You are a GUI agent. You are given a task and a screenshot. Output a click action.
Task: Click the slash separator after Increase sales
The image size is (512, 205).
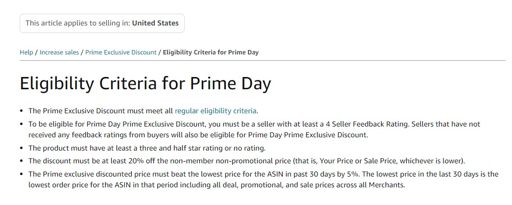point(82,52)
